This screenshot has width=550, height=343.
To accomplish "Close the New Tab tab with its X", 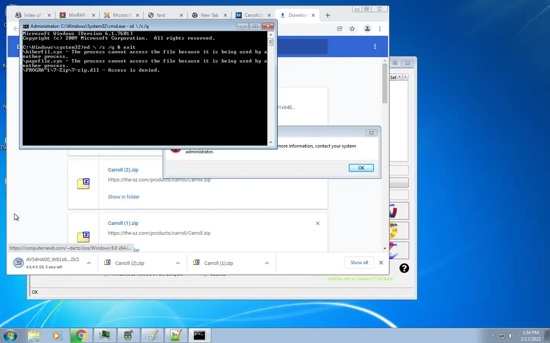I will coord(225,15).
